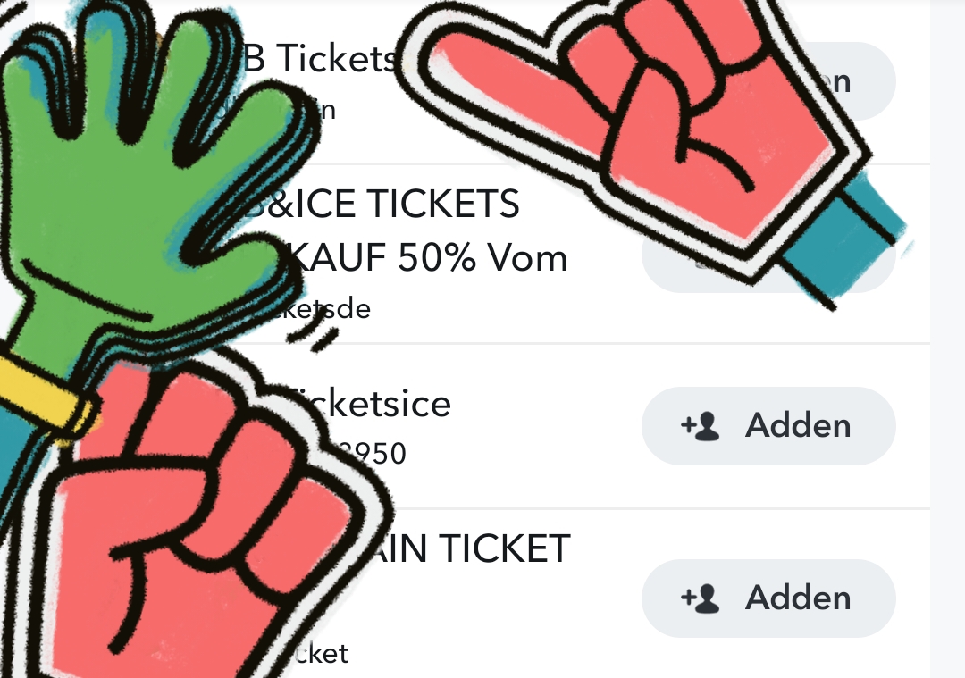
Task: Add the AIN TICKET user via Adden
Action: point(768,598)
